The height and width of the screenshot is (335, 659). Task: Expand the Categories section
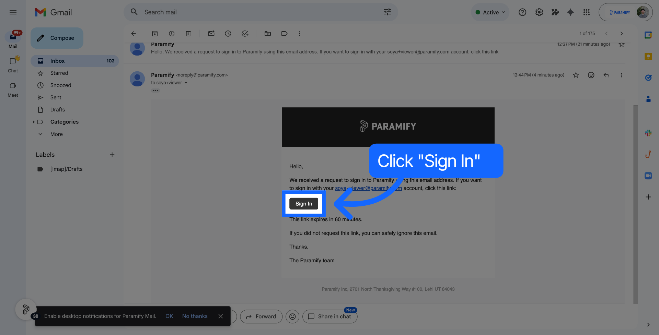(x=34, y=122)
